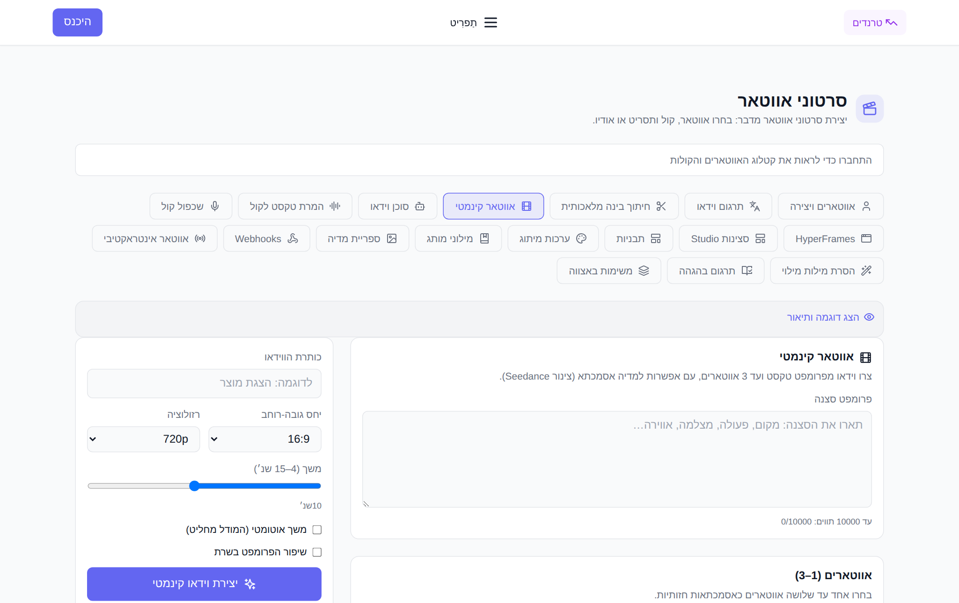Click the translate icon of תרגום וידאו
Screen dimensions: 959x603
[x=754, y=206]
